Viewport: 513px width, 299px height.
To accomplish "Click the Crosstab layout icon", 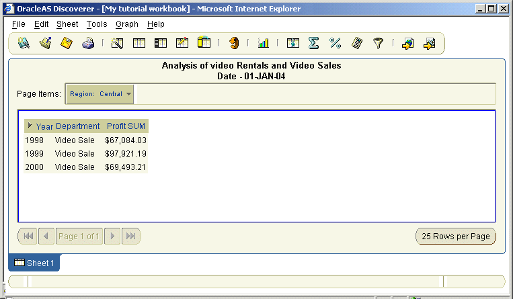I will [161, 43].
